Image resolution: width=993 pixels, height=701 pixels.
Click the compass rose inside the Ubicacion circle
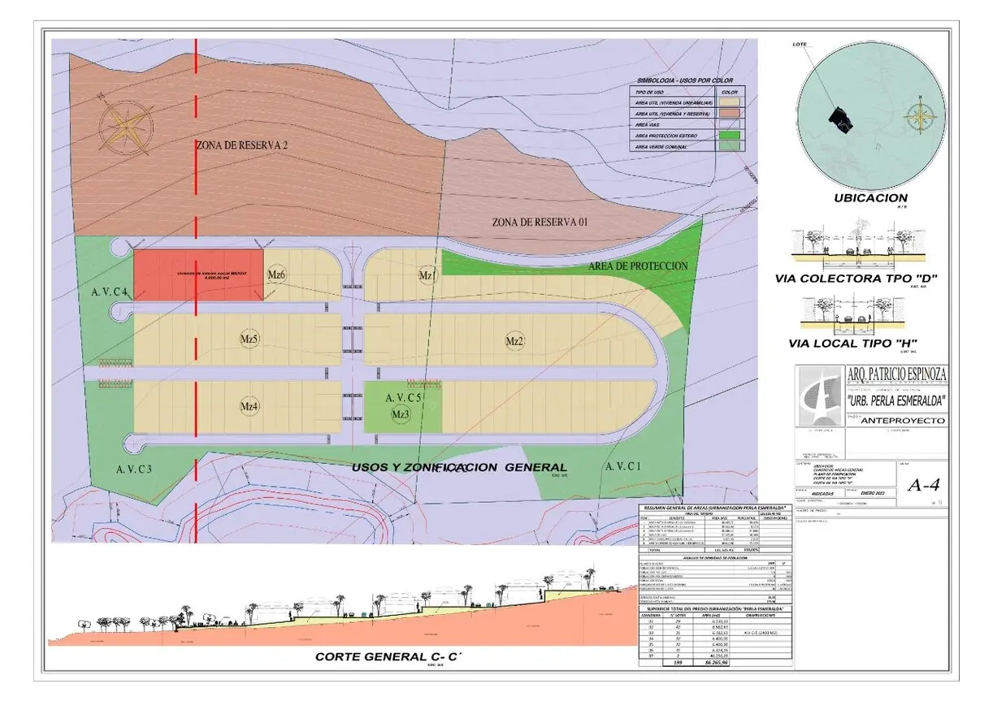coord(920,117)
